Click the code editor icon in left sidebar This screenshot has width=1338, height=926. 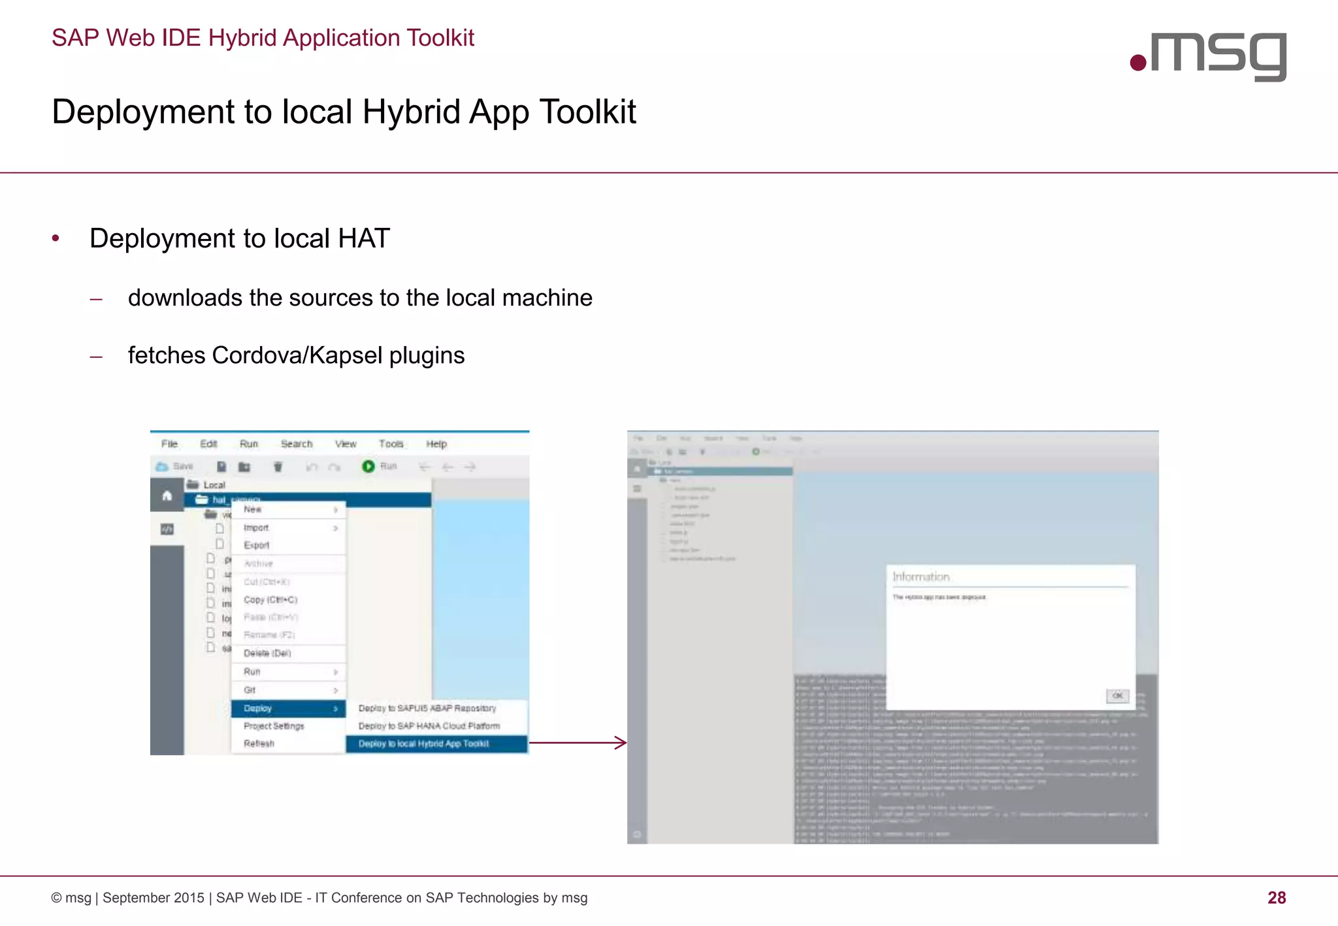pyautogui.click(x=167, y=529)
